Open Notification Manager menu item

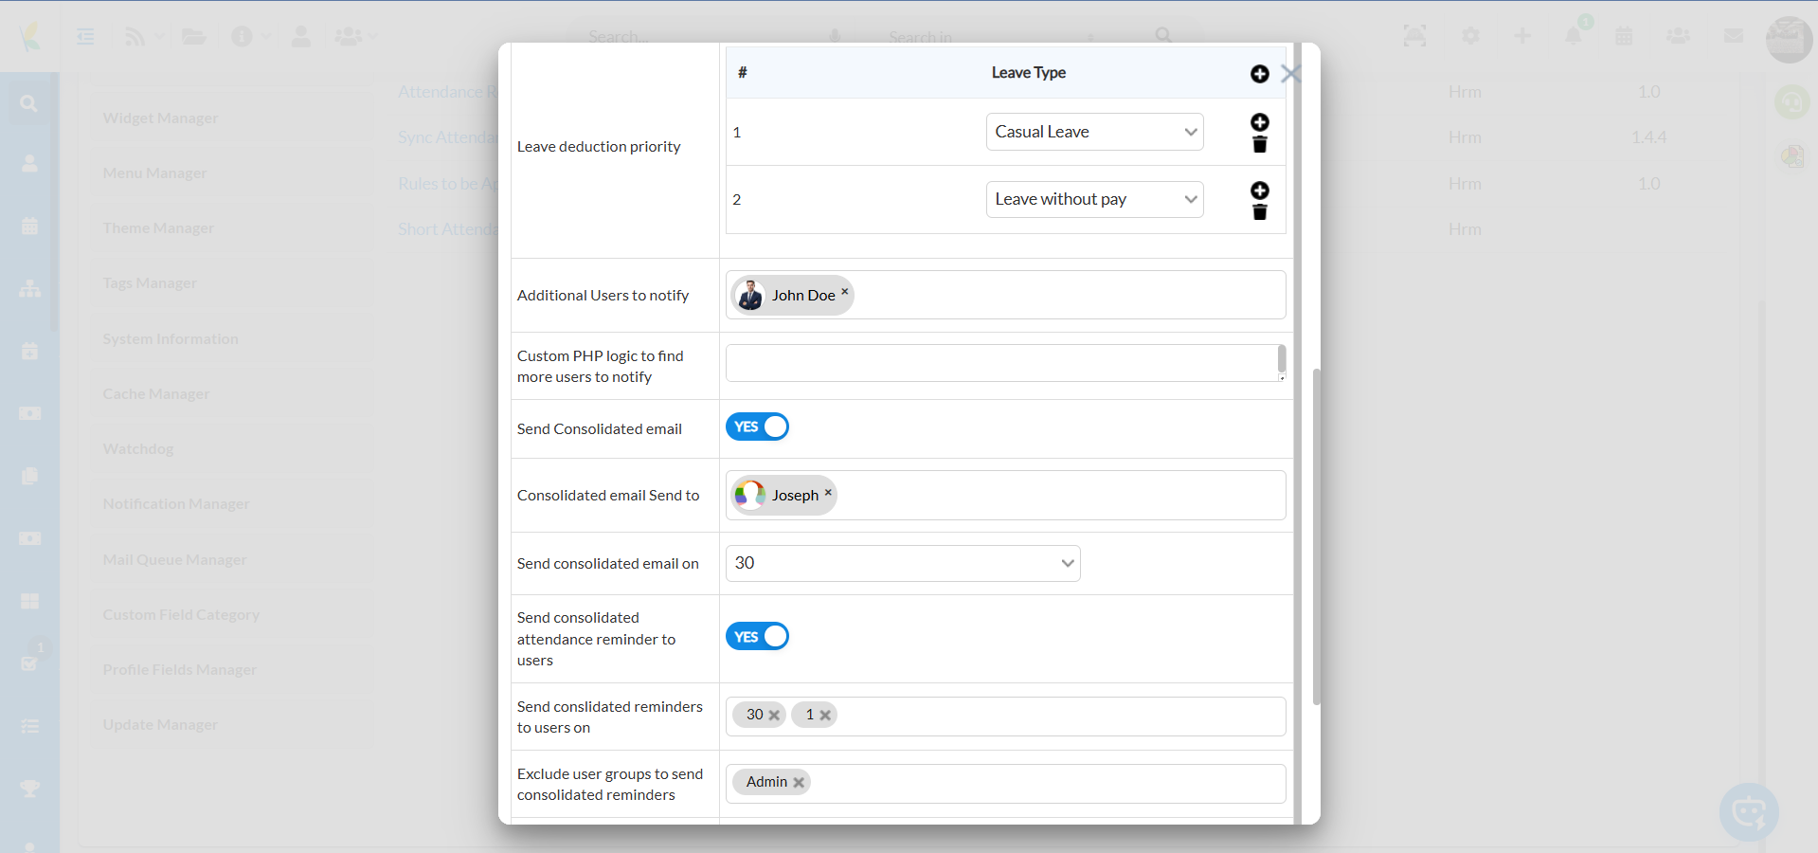(176, 504)
